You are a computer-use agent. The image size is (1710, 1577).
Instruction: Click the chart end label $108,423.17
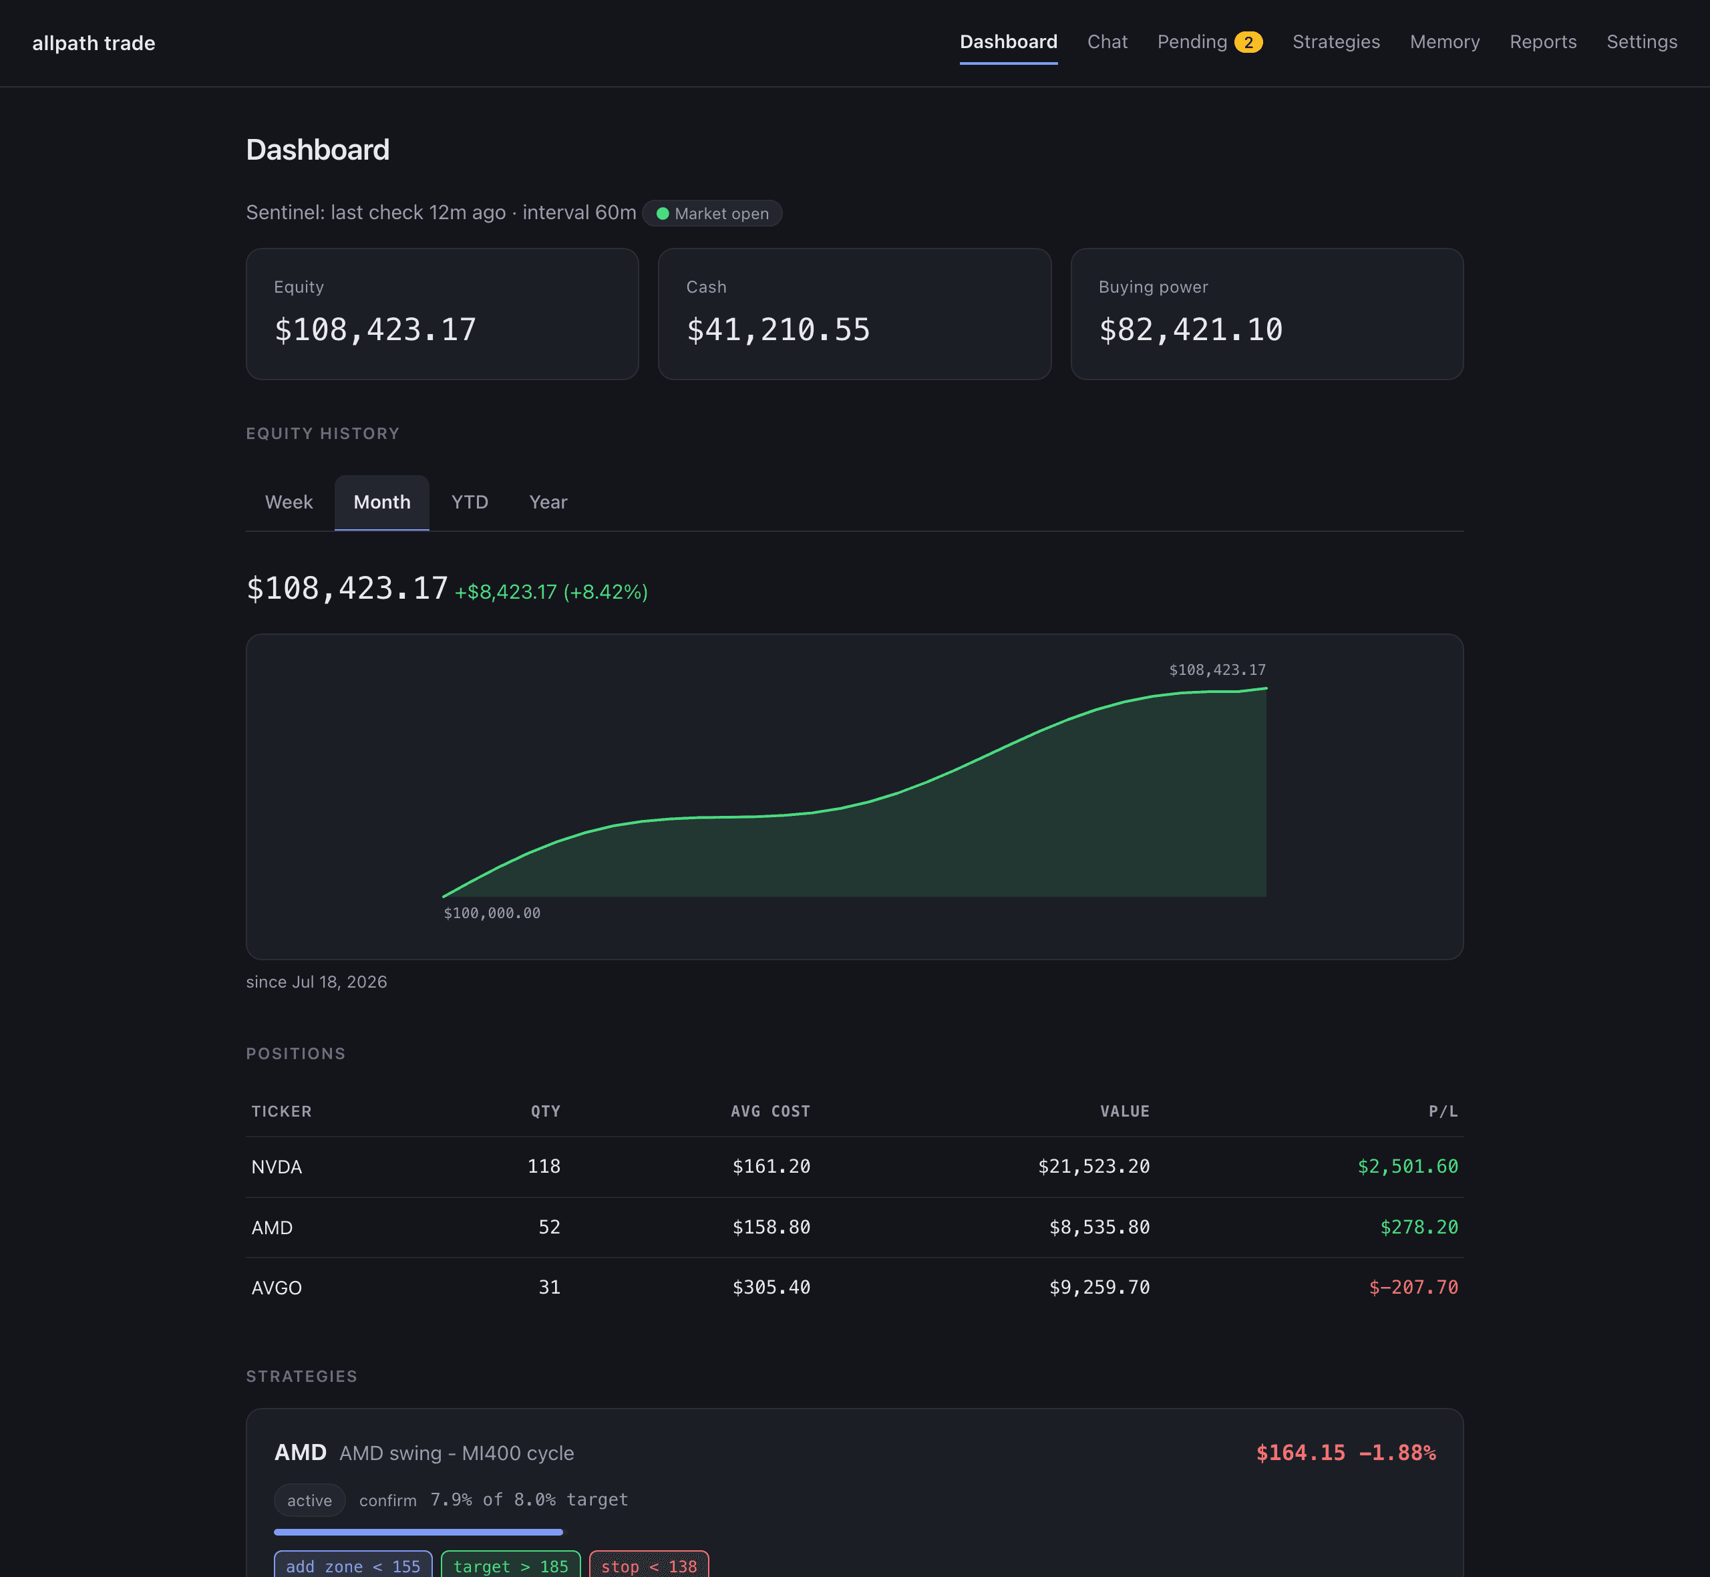click(1217, 670)
